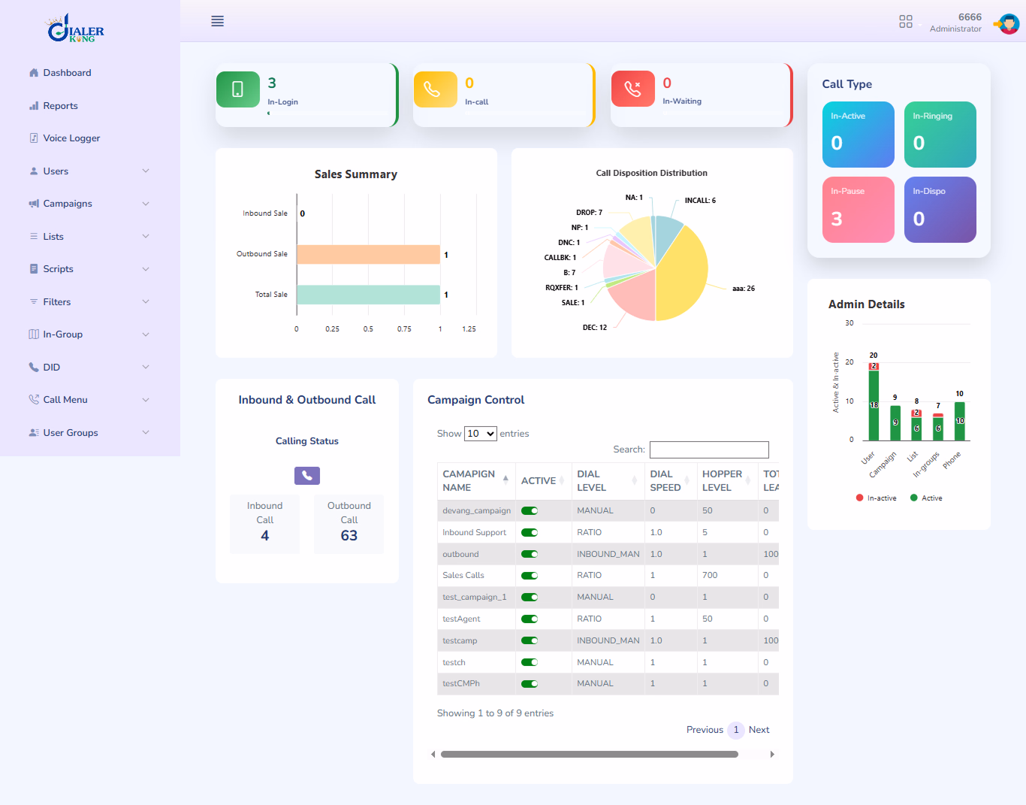Click the Voice Logger file icon
1026x805 pixels.
coord(34,138)
